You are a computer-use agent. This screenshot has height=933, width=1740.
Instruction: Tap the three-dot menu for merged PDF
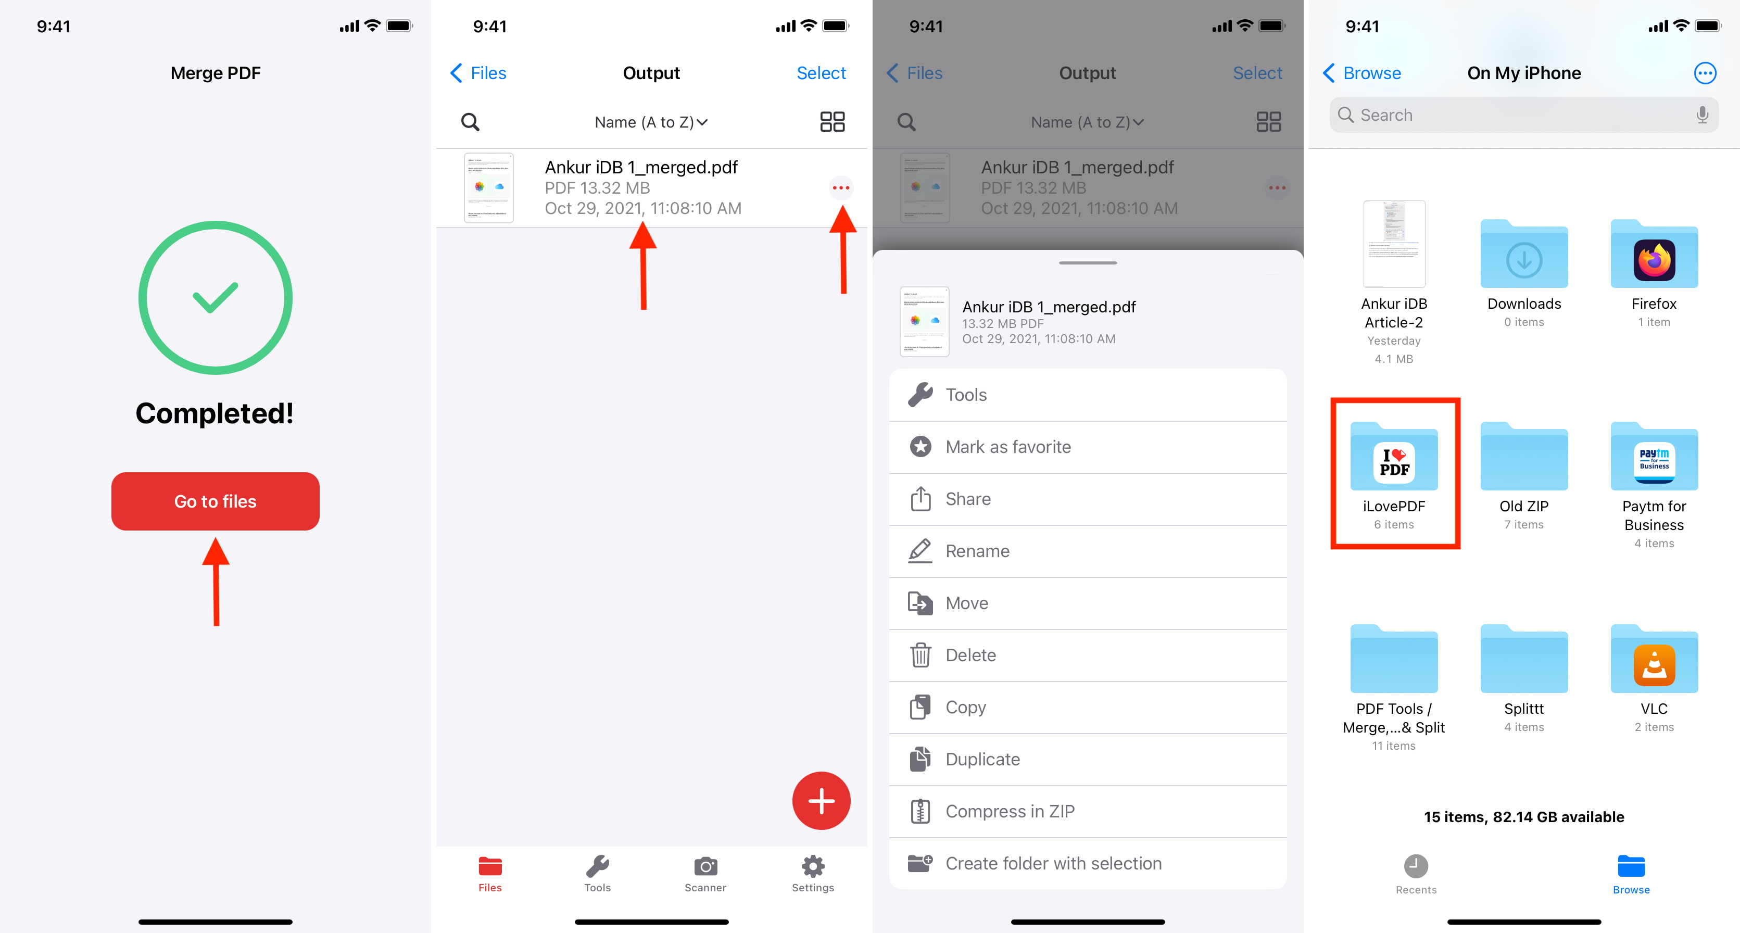pos(841,186)
